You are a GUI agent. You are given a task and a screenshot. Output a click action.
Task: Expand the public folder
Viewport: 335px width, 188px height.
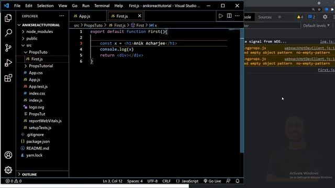(x=32, y=38)
